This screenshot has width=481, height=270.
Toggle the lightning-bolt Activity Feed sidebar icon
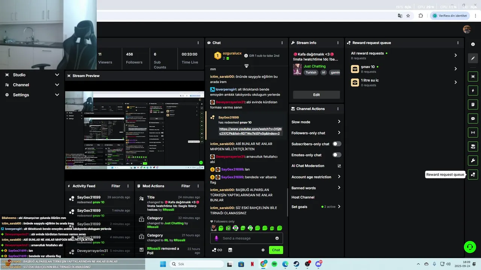coord(473,90)
